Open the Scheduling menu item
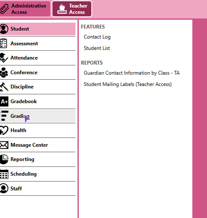The width and height of the screenshot is (207, 218). click(x=38, y=174)
